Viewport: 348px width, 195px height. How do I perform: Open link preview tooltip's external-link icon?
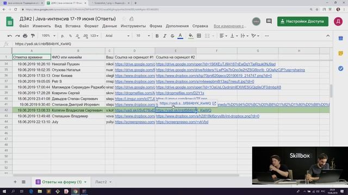(x=214, y=103)
